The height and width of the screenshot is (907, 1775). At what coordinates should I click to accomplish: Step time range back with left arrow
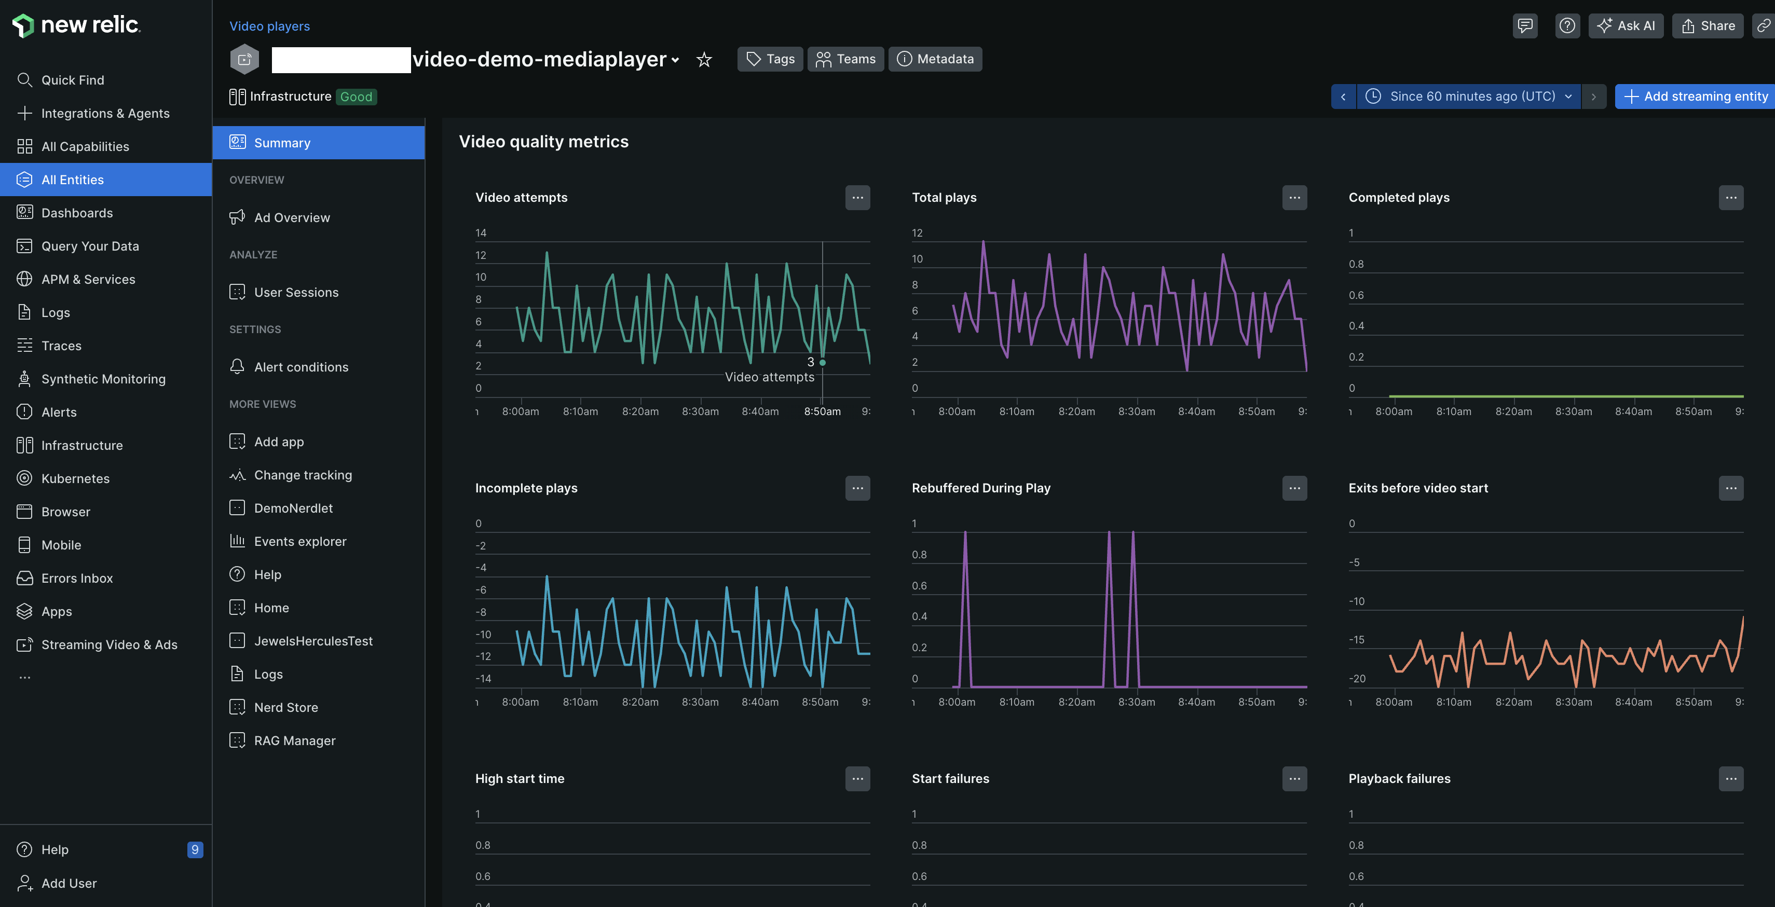click(1343, 97)
